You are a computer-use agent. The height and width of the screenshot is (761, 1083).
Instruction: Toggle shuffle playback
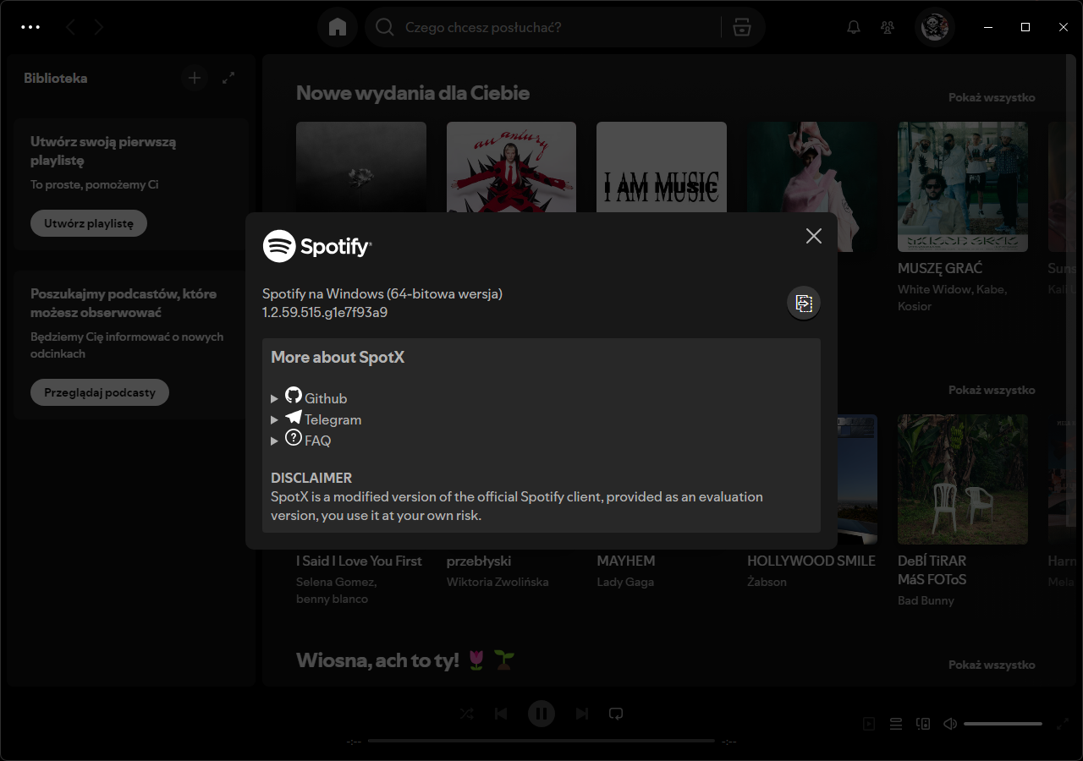(467, 714)
